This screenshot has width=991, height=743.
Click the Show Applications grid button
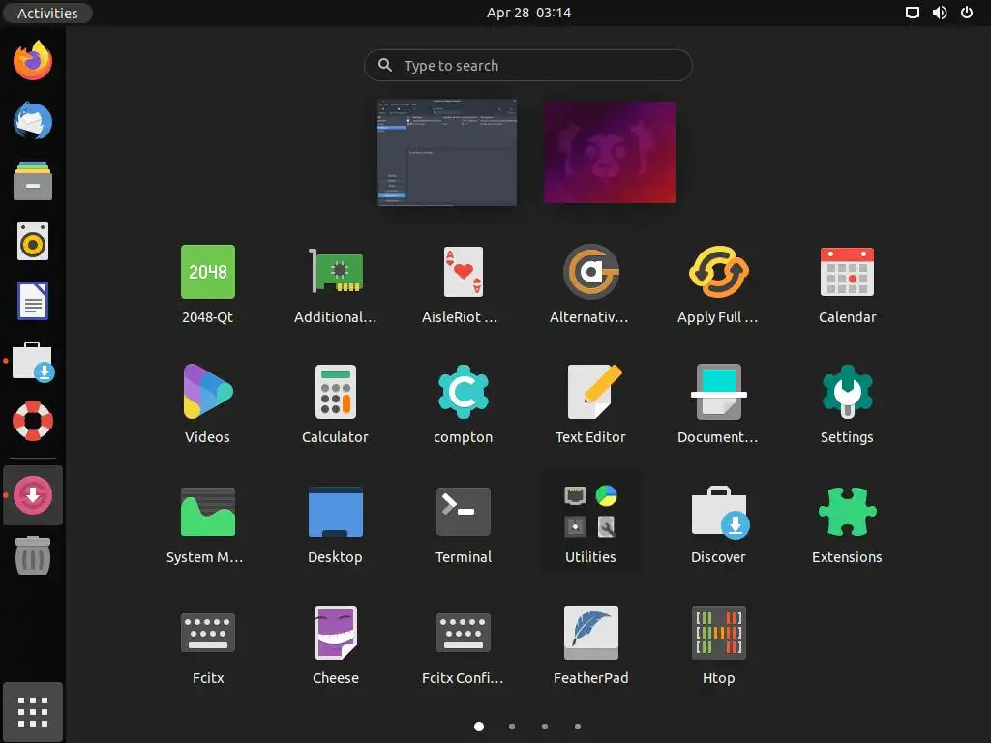[x=33, y=712]
